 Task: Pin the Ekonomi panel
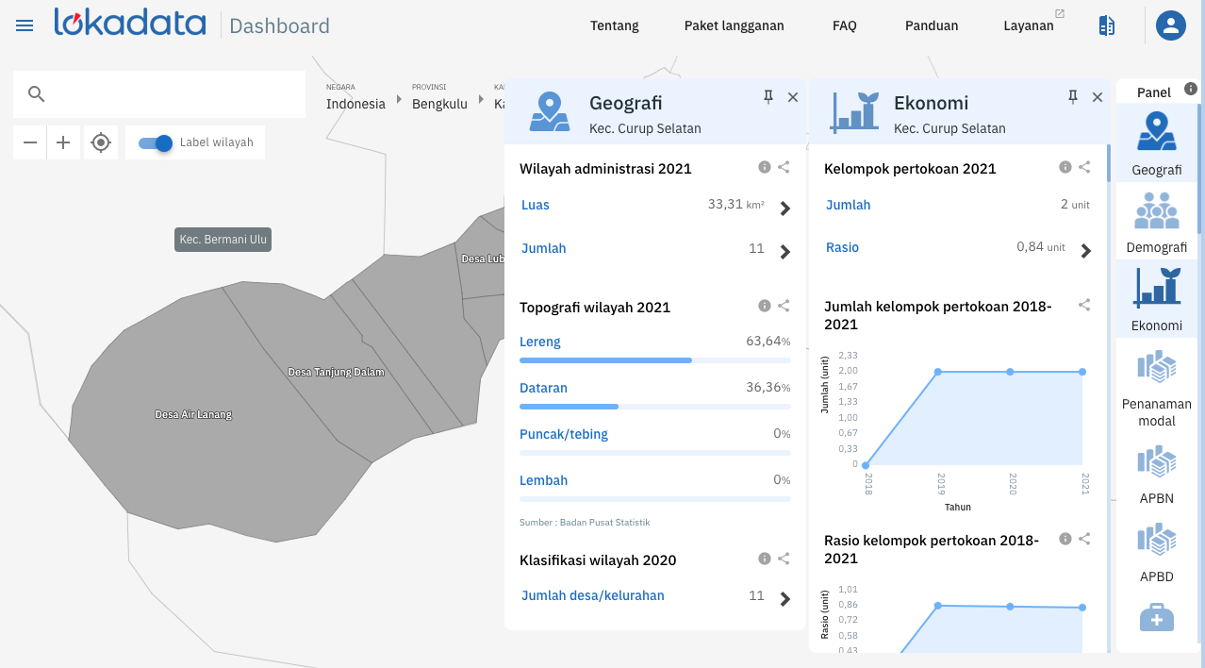pos(1073,96)
